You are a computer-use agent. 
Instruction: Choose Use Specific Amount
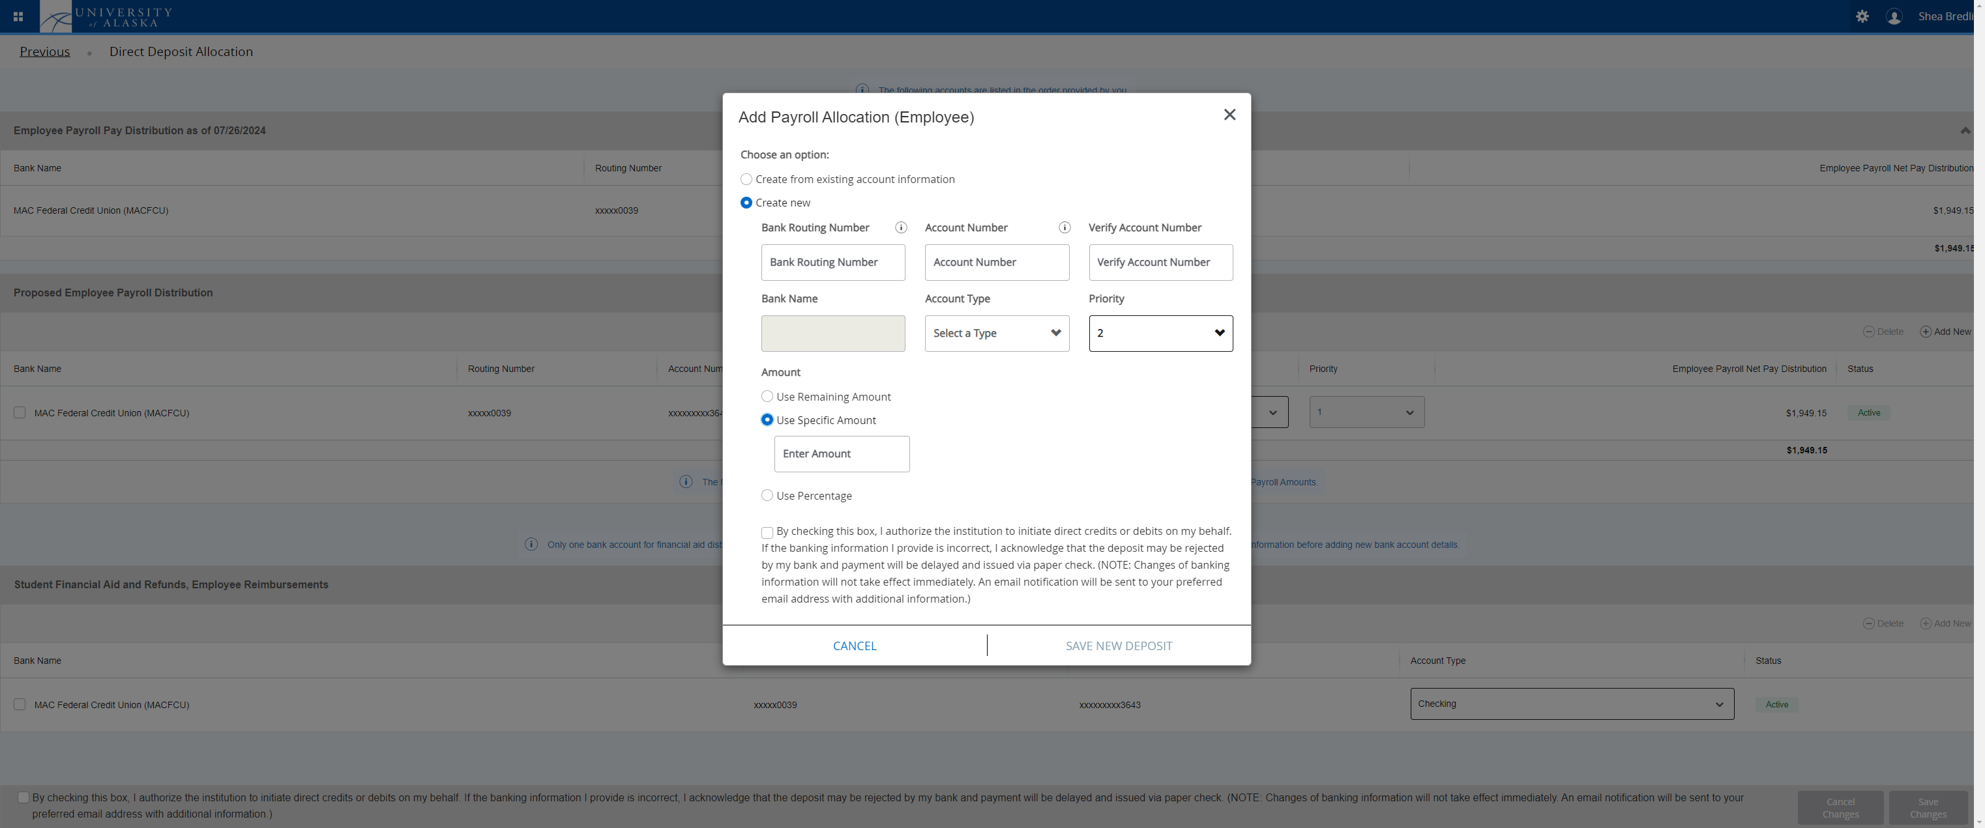pos(767,420)
